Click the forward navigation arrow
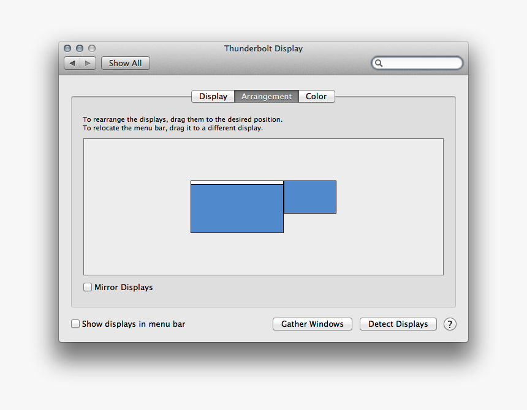 tap(88, 62)
